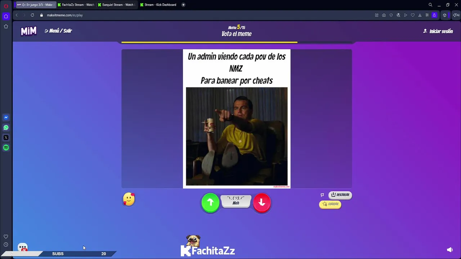Click the Vota el meme heading
Viewport: 461px width, 259px height.
(x=237, y=34)
